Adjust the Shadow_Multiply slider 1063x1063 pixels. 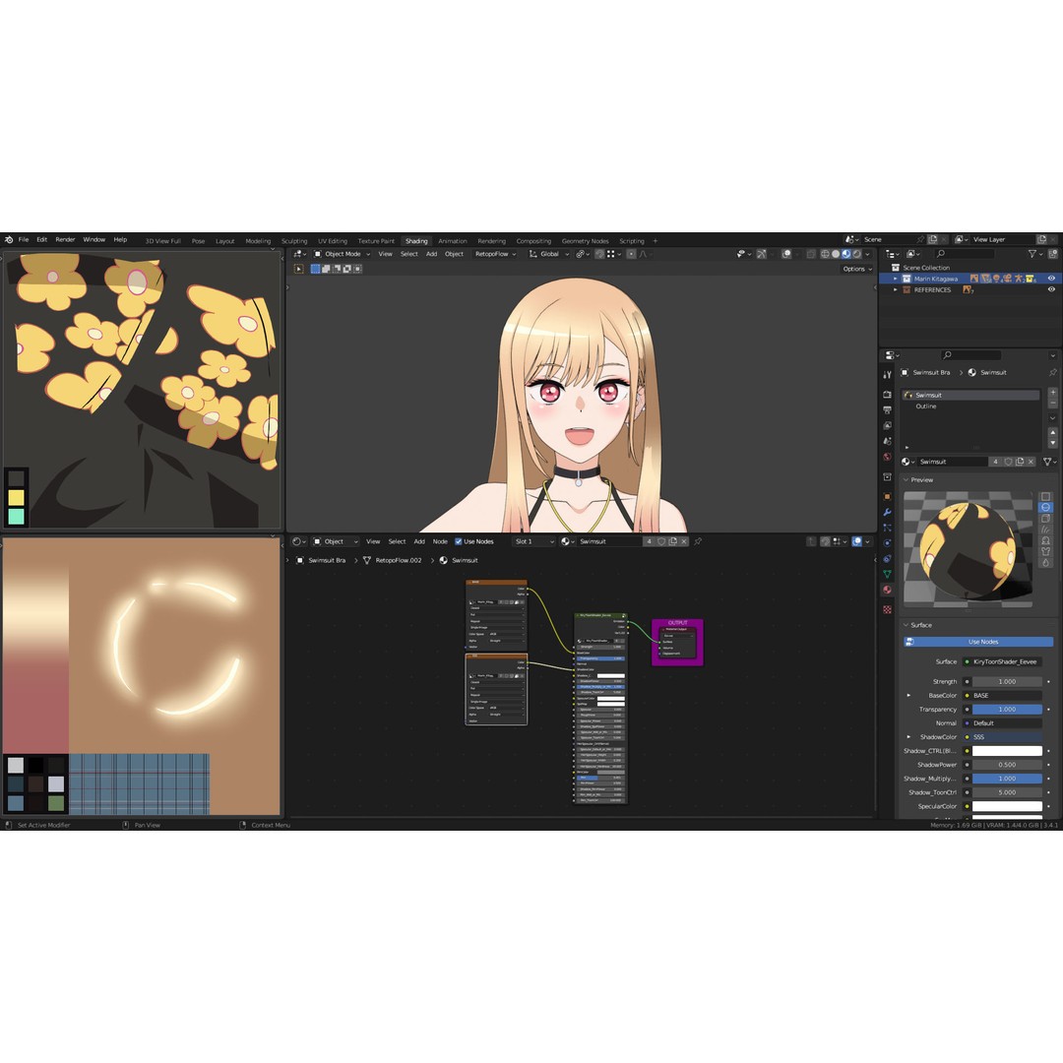[x=1007, y=779]
